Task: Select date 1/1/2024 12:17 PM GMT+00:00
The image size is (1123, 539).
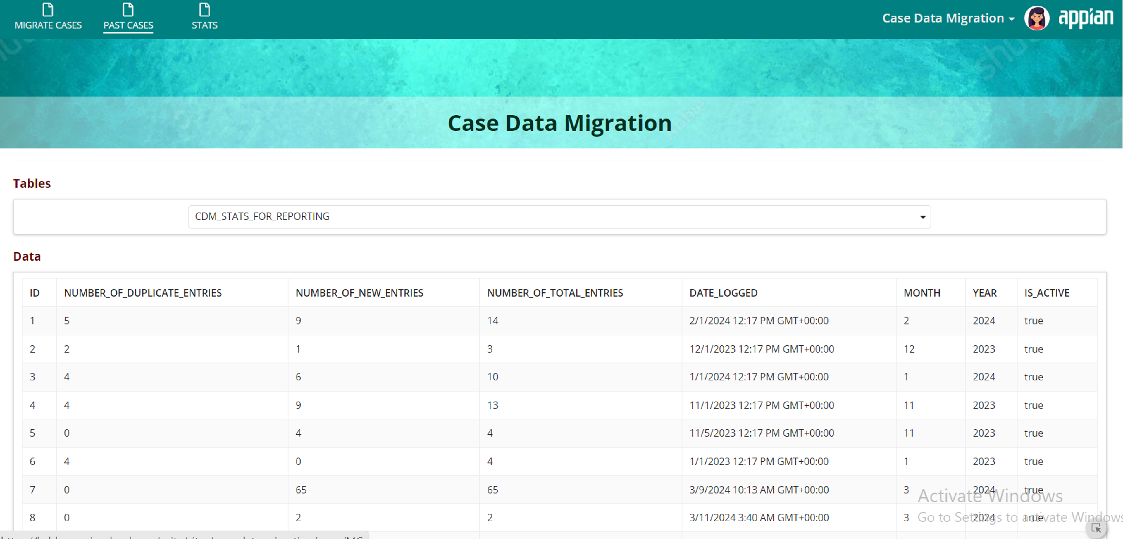Action: point(759,377)
